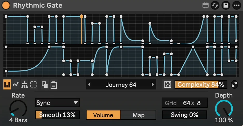
Task: Go to previous pattern with left arrow
Action: click(89, 84)
